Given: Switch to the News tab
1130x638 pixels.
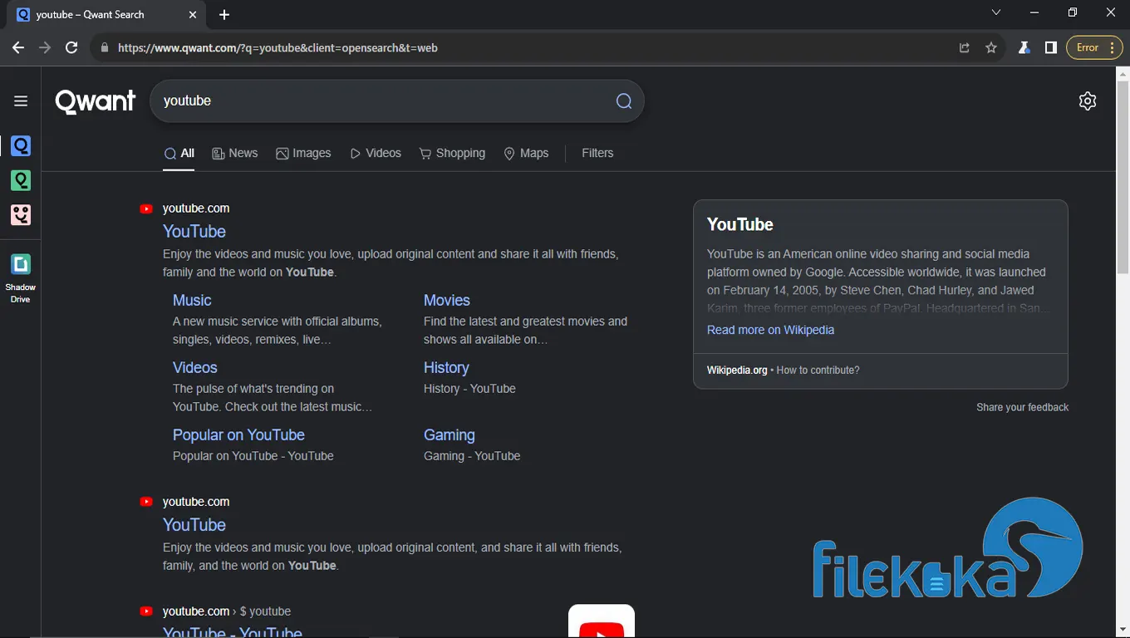Looking at the screenshot, I should tap(235, 154).
